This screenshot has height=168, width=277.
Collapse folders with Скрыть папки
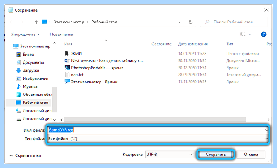click(25, 155)
